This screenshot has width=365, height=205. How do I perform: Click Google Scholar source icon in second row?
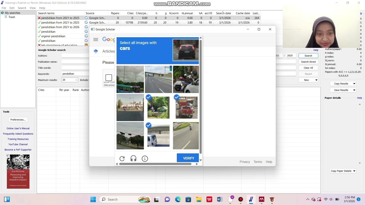tap(86, 22)
